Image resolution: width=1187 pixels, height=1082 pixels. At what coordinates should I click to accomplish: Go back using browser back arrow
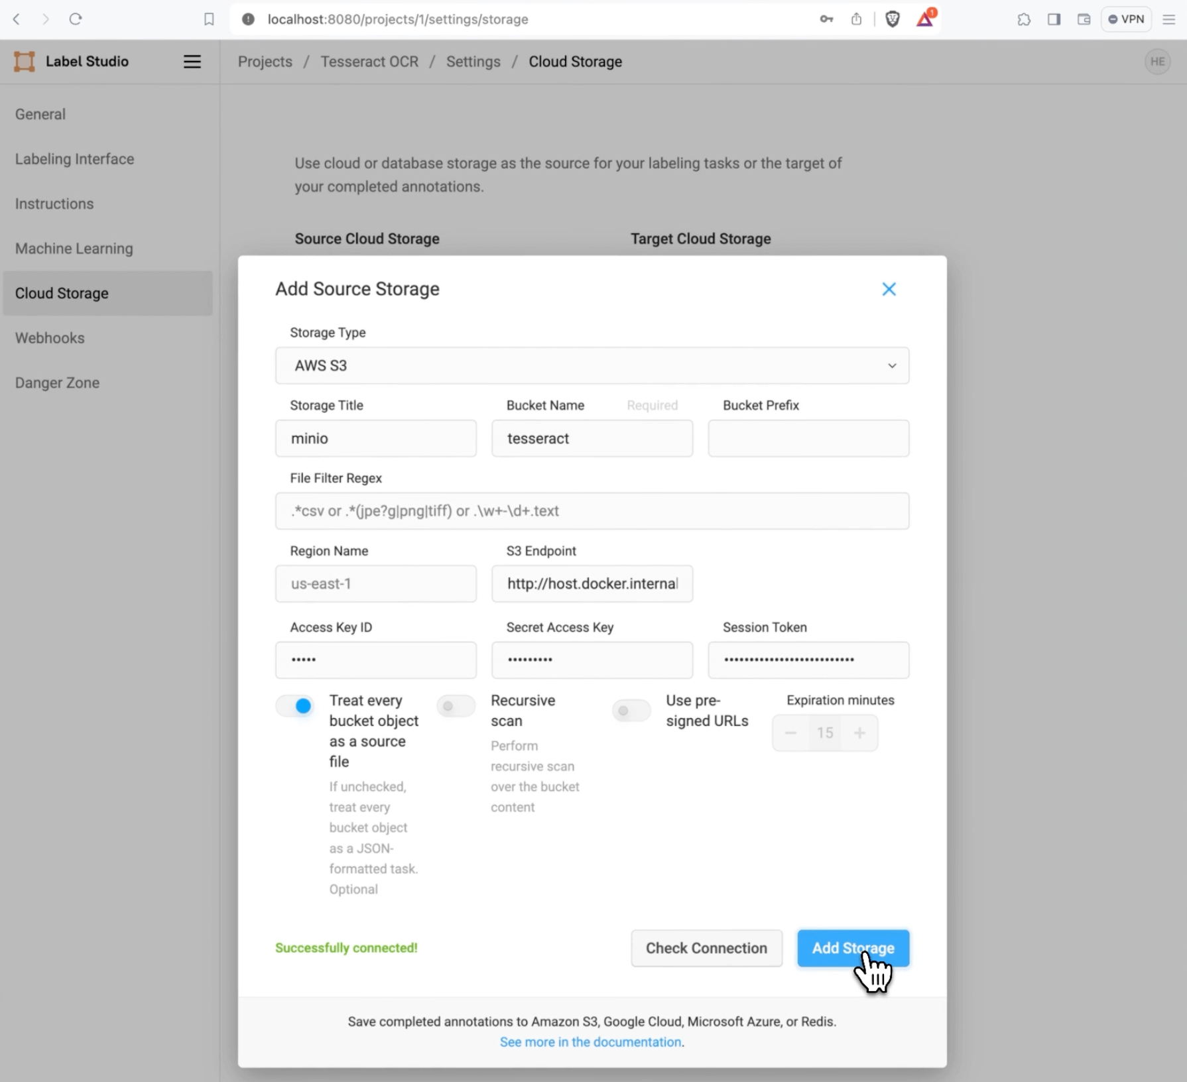17,19
